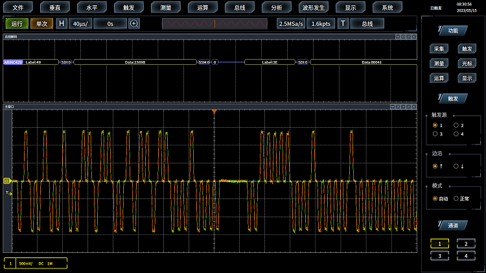Click the waveform overview thumbnail
The height and width of the screenshot is (273, 486).
coord(214,23)
